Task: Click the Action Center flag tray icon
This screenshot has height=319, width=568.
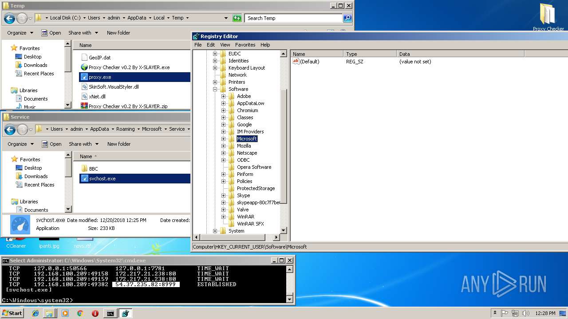Action: pyautogui.click(x=505, y=313)
